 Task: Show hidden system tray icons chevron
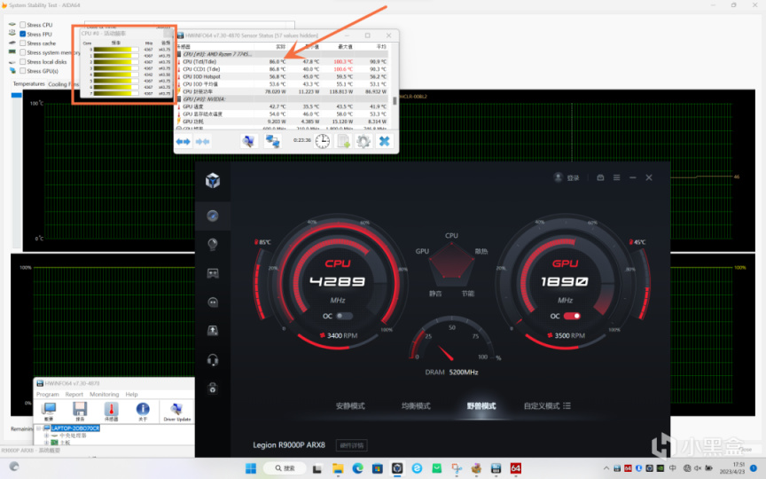pyautogui.click(x=606, y=468)
